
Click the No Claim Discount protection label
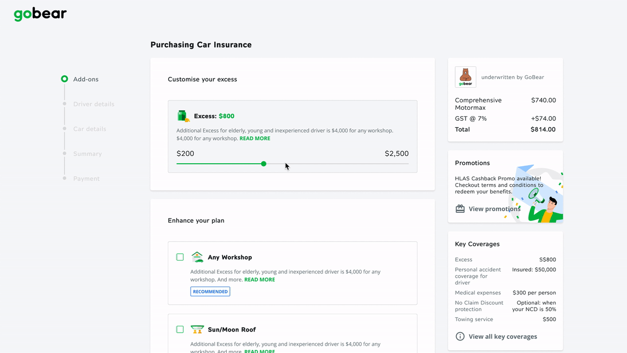click(x=479, y=306)
